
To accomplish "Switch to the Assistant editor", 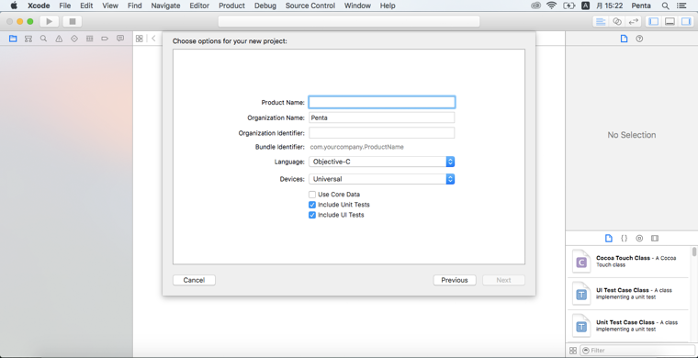I will (x=616, y=21).
